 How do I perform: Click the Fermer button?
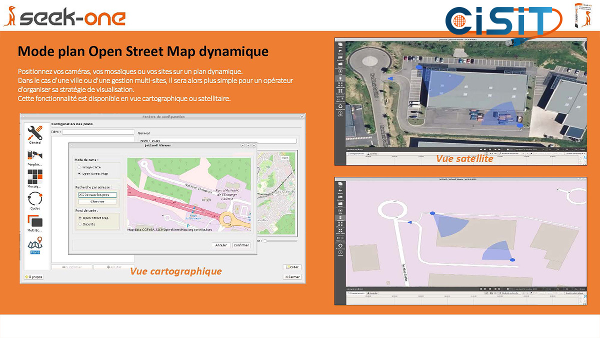(292, 276)
